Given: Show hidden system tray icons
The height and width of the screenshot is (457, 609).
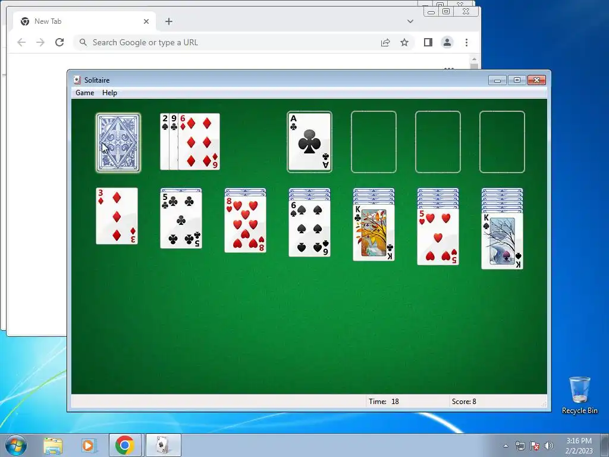Looking at the screenshot, I should coord(506,446).
